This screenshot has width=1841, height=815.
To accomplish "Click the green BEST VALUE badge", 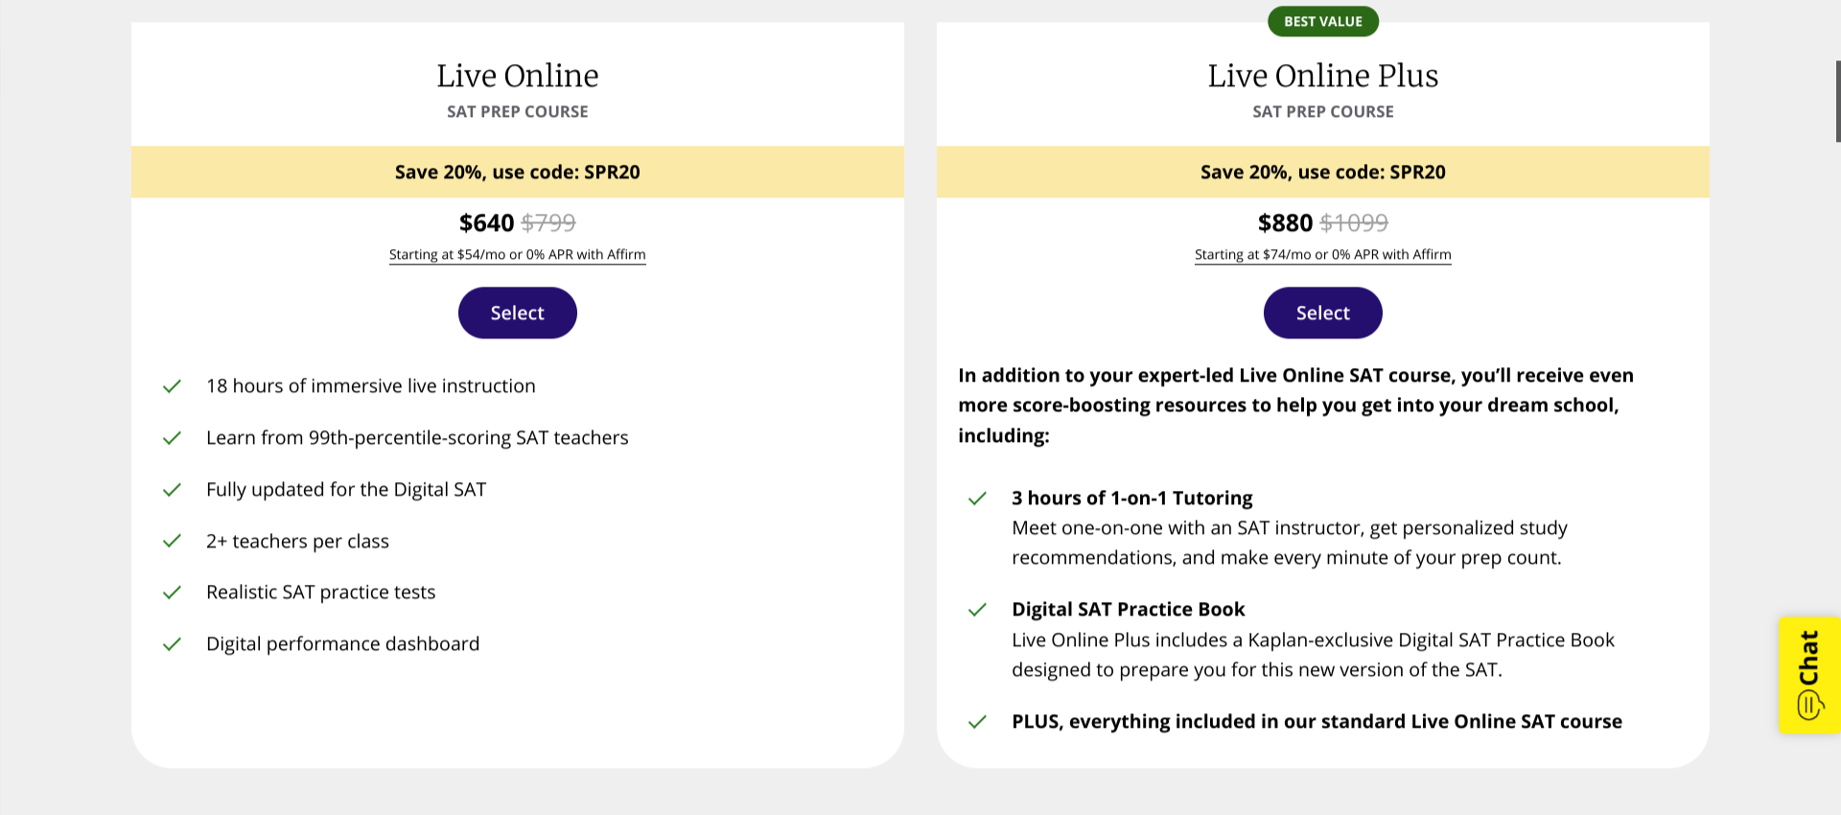I will tap(1322, 21).
